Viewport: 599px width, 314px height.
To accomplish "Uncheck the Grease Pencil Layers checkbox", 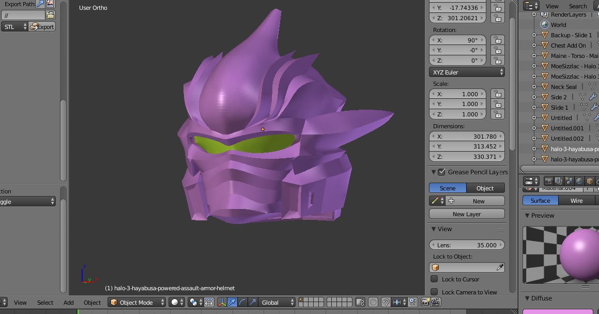I will pyautogui.click(x=441, y=172).
